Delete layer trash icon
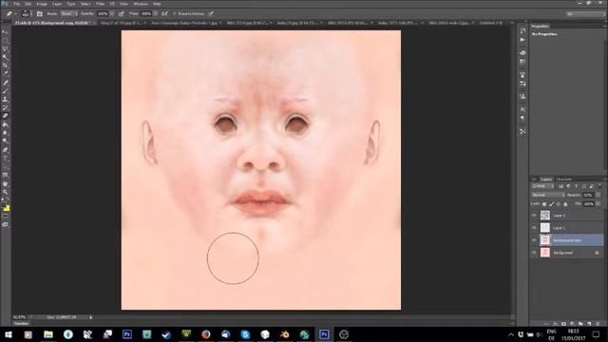Image resolution: width=608 pixels, height=342 pixels. coord(598,323)
